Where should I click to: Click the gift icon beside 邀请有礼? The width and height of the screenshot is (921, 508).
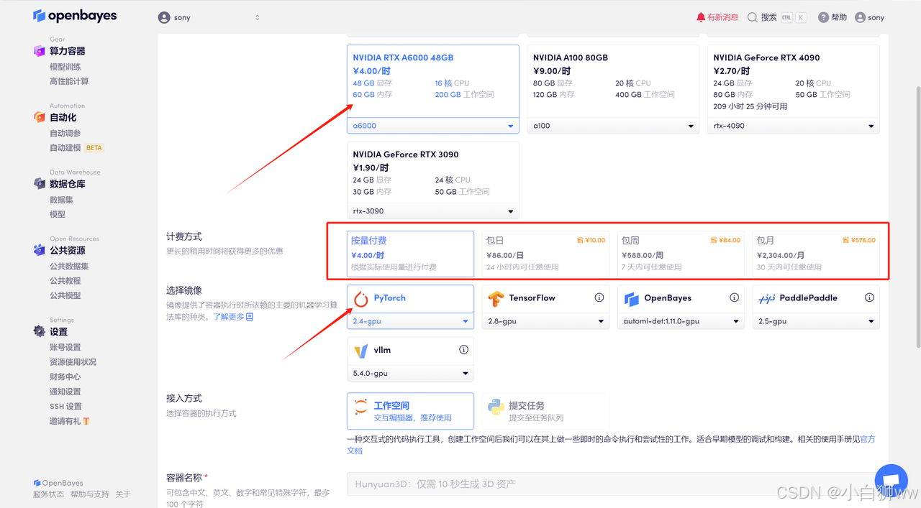tap(86, 421)
